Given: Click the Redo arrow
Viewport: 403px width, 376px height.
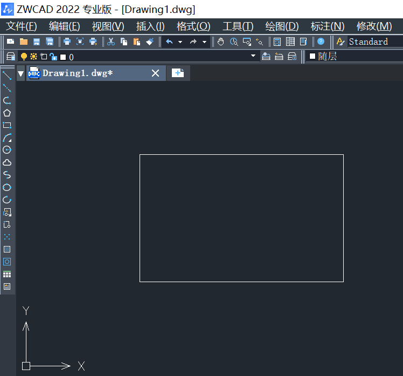Looking at the screenshot, I should click(x=193, y=42).
